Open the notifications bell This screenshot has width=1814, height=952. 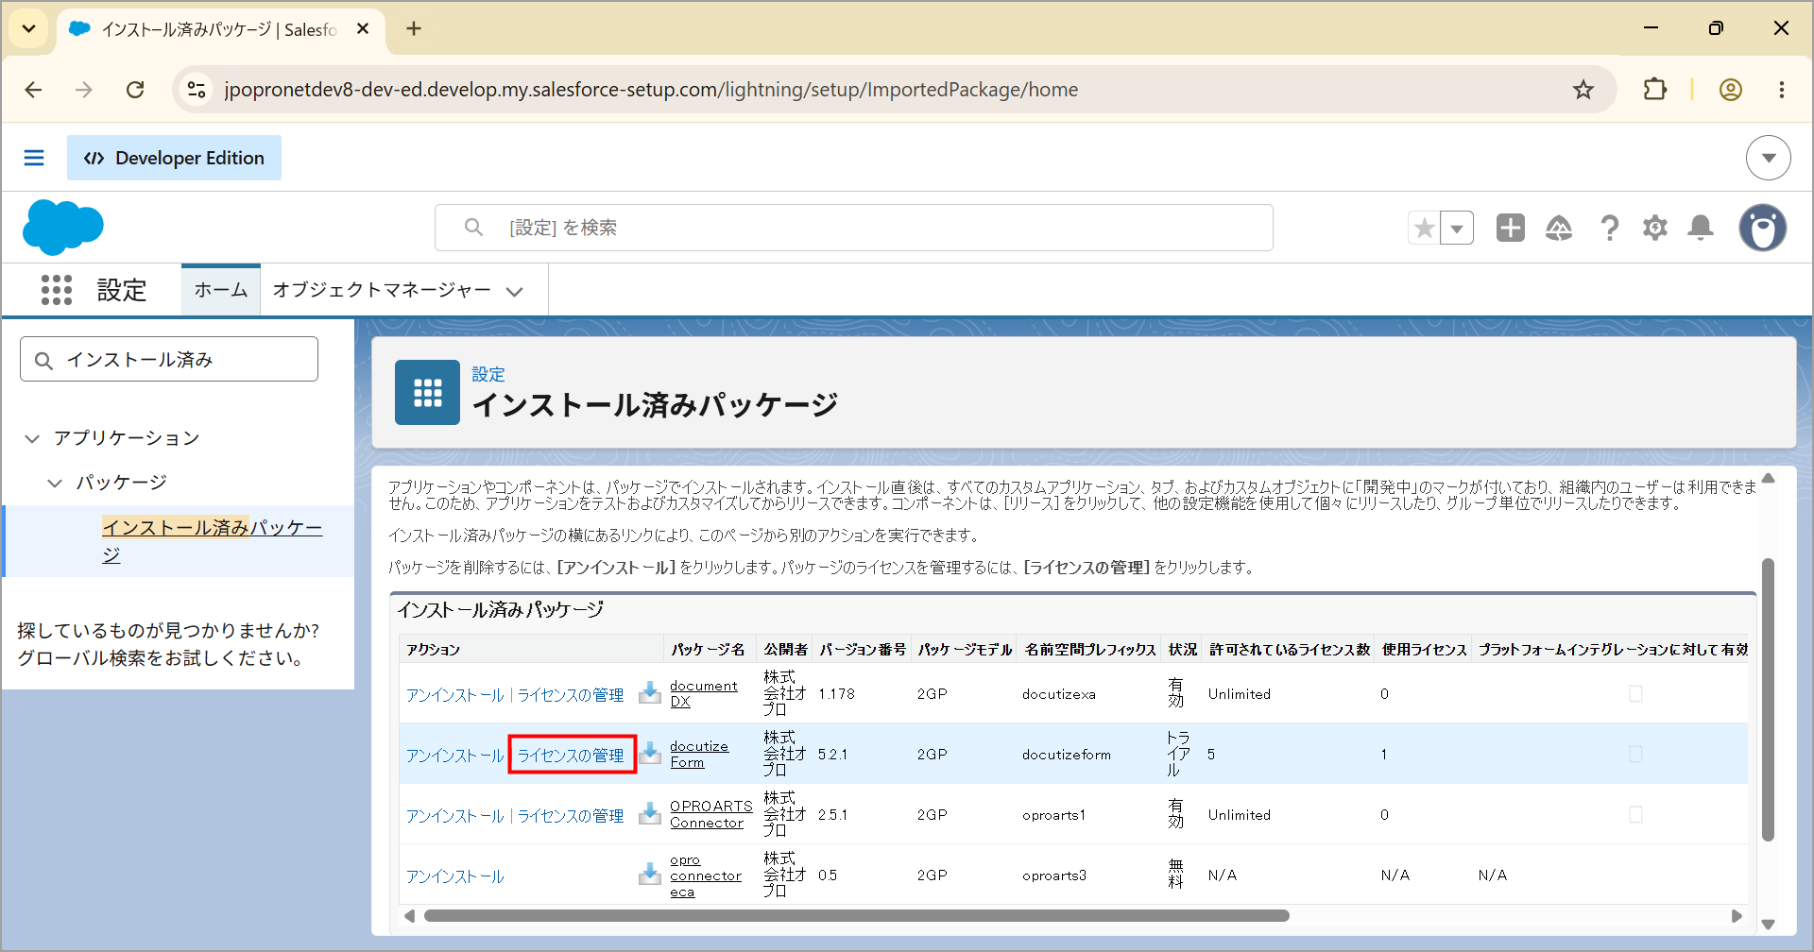click(x=1701, y=228)
